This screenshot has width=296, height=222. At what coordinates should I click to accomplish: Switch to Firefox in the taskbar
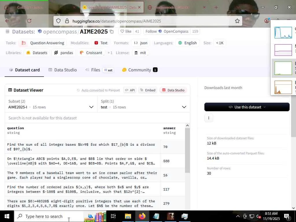point(142,216)
